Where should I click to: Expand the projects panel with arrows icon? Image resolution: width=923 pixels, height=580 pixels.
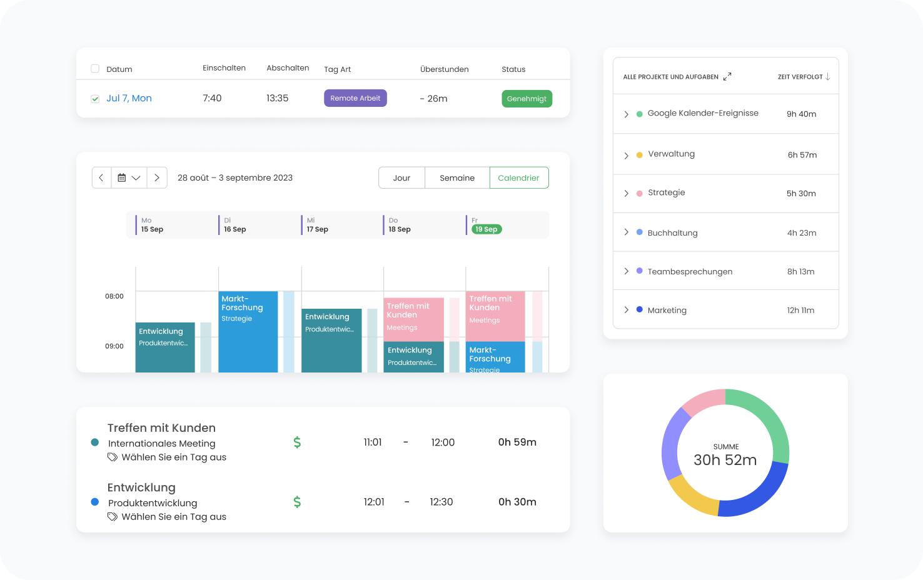coord(727,77)
